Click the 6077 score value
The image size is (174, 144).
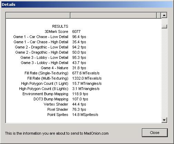point(76,31)
